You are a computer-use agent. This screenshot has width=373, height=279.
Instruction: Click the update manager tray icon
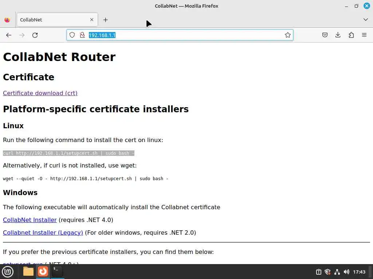[318, 272]
